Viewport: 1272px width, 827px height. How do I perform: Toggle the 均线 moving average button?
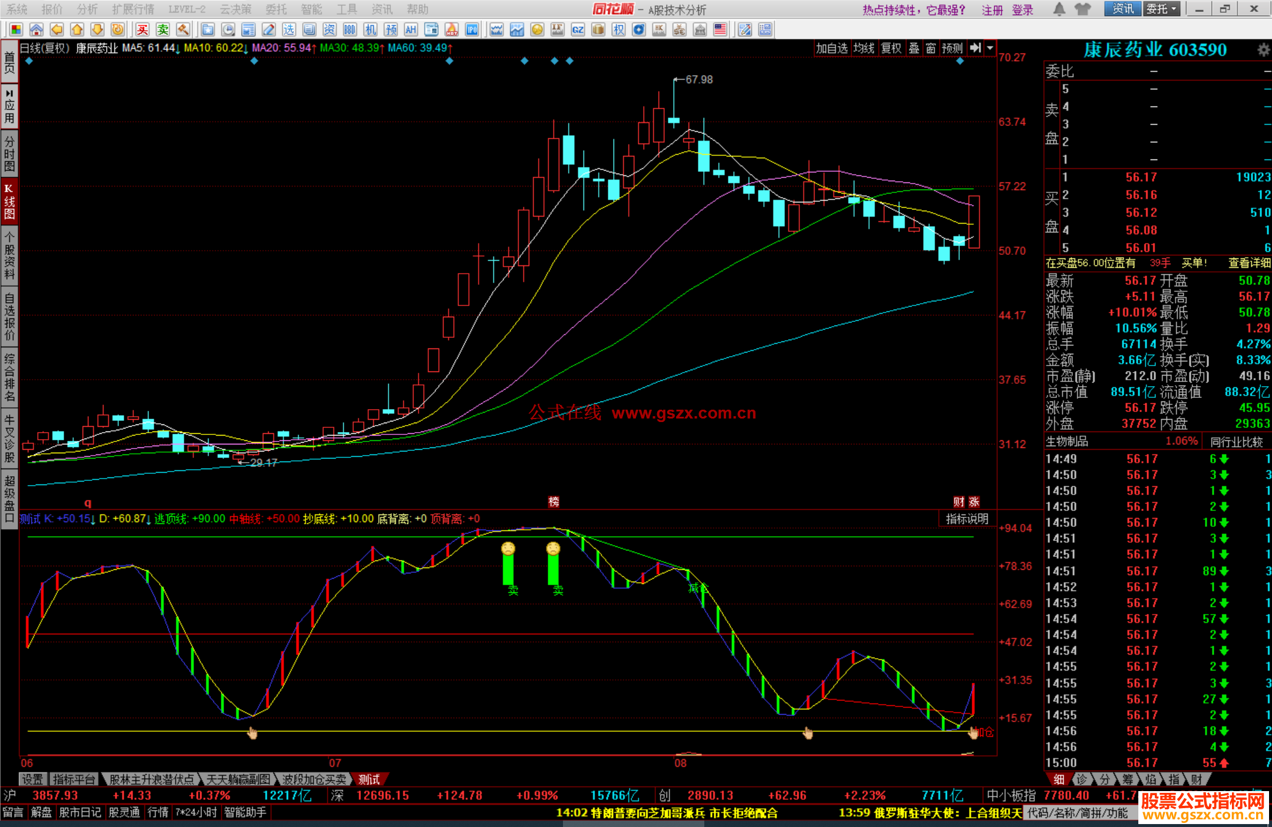coord(864,48)
